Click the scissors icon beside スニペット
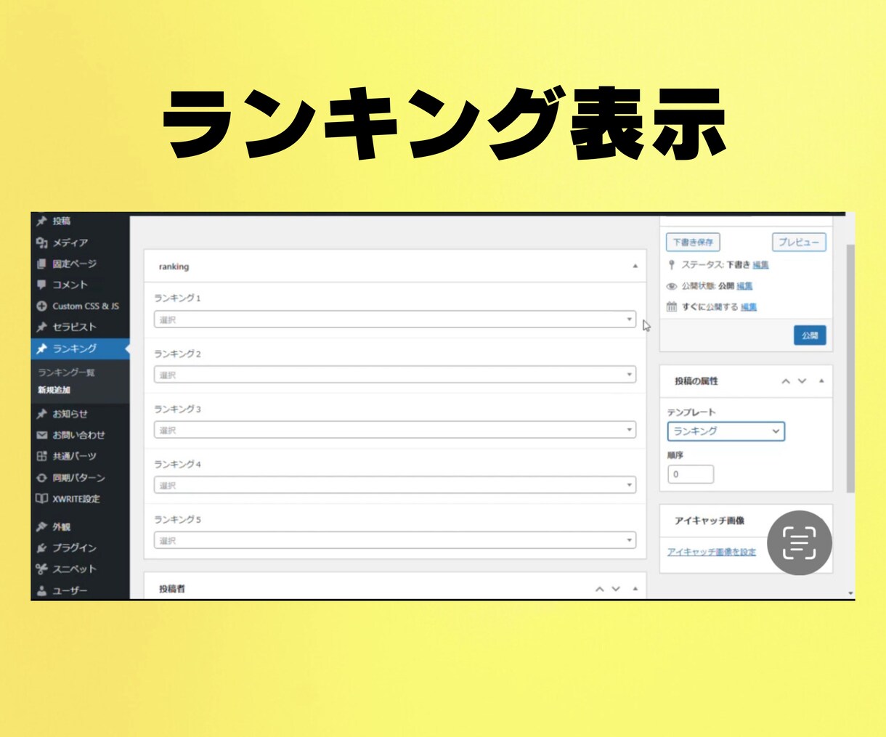886x737 pixels. pyautogui.click(x=42, y=569)
